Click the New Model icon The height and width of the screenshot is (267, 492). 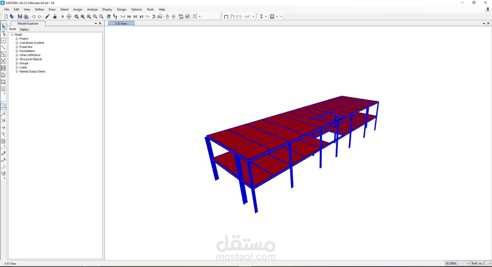click(6, 17)
